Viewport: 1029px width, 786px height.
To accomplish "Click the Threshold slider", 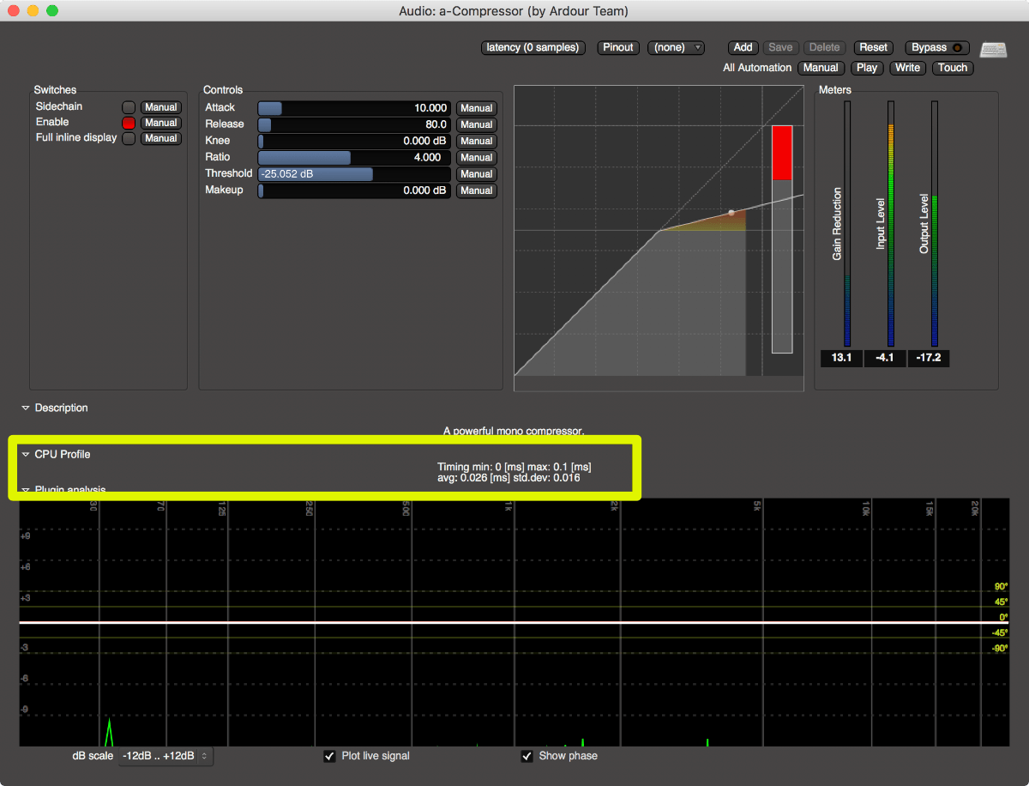I will (x=354, y=174).
